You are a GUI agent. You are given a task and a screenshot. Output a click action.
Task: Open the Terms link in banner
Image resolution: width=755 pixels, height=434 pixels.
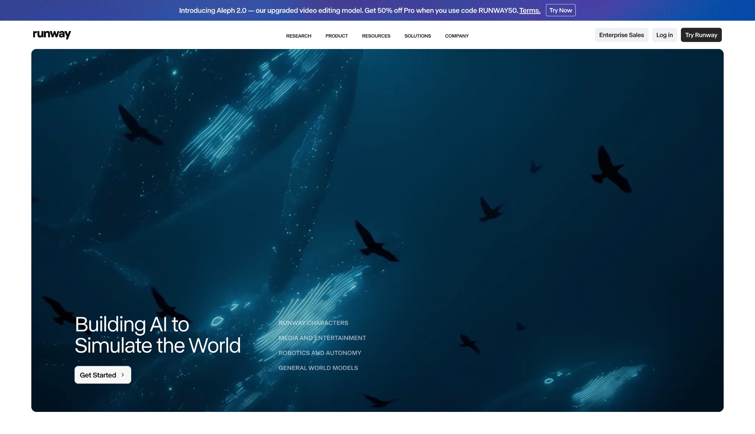(x=530, y=11)
